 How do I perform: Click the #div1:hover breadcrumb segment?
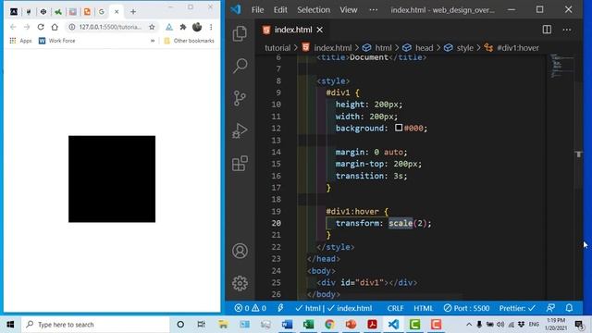point(518,48)
